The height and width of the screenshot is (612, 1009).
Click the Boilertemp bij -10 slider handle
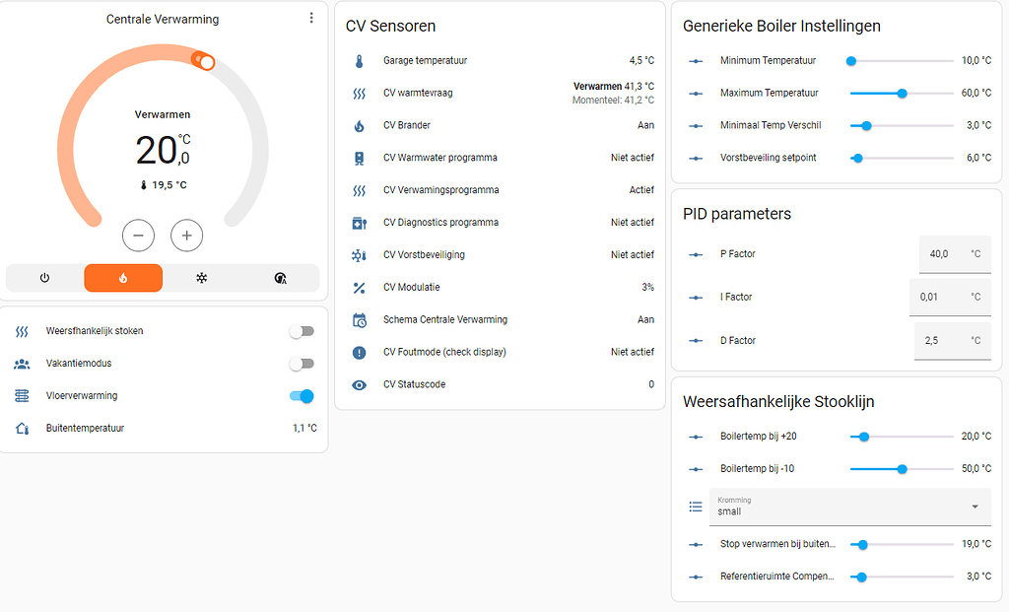[902, 469]
